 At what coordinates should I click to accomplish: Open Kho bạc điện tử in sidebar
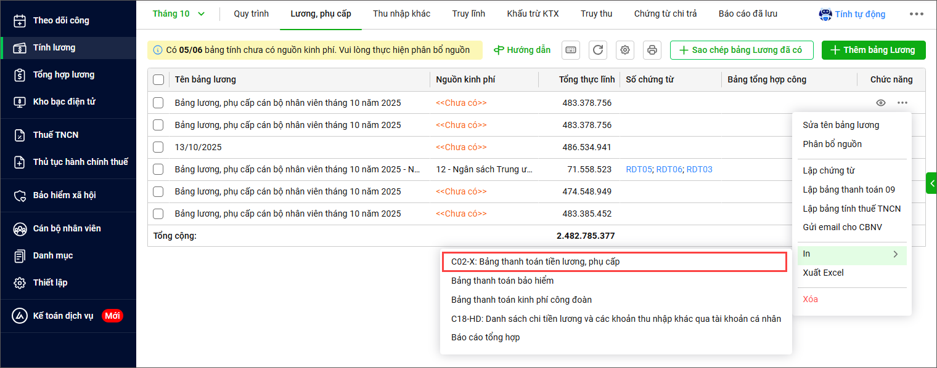click(64, 102)
